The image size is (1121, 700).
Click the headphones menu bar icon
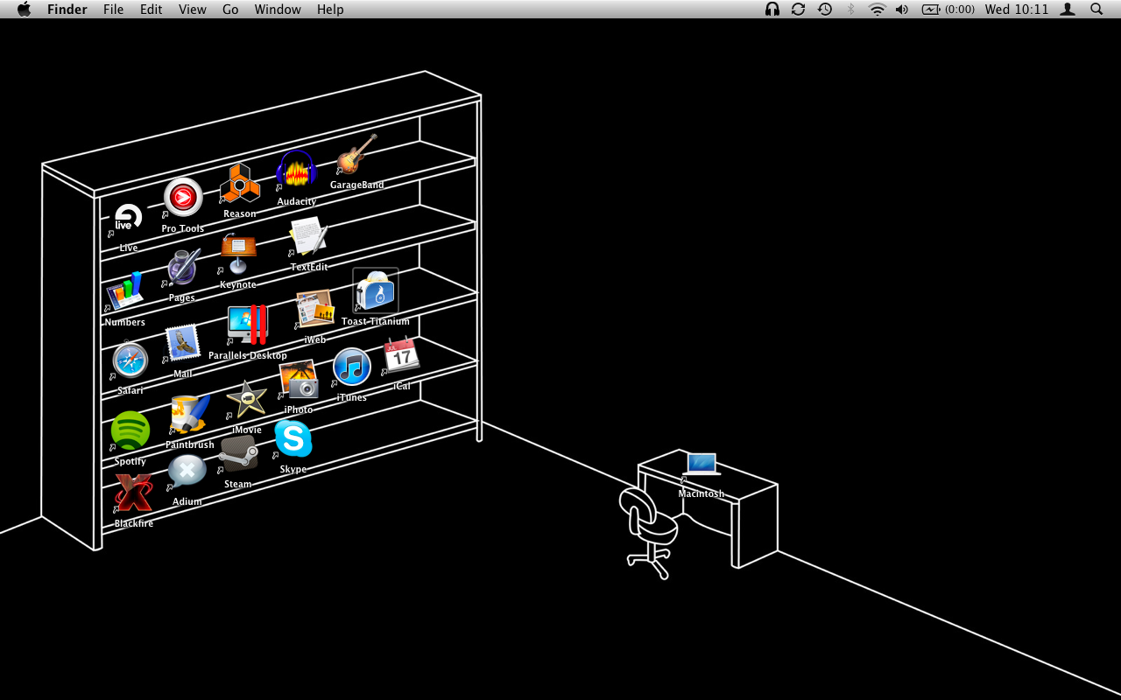pos(772,9)
